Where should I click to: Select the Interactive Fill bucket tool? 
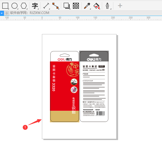click(x=96, y=6)
